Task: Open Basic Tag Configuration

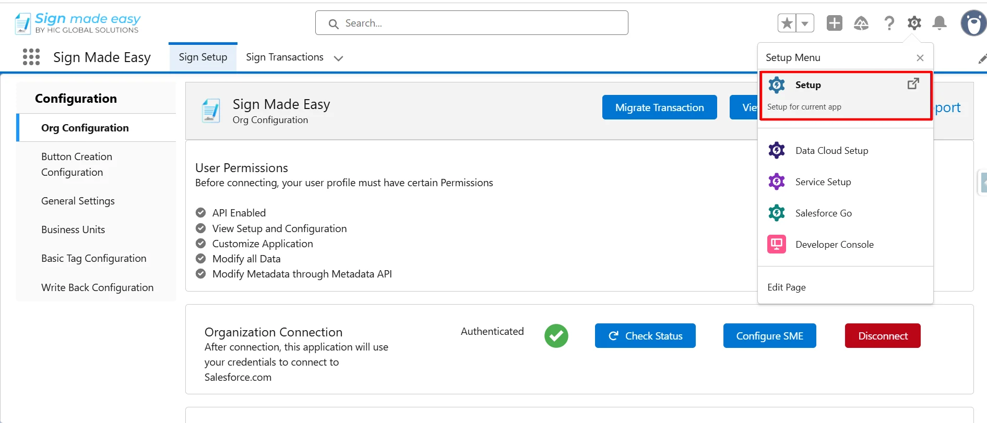Action: pos(96,258)
